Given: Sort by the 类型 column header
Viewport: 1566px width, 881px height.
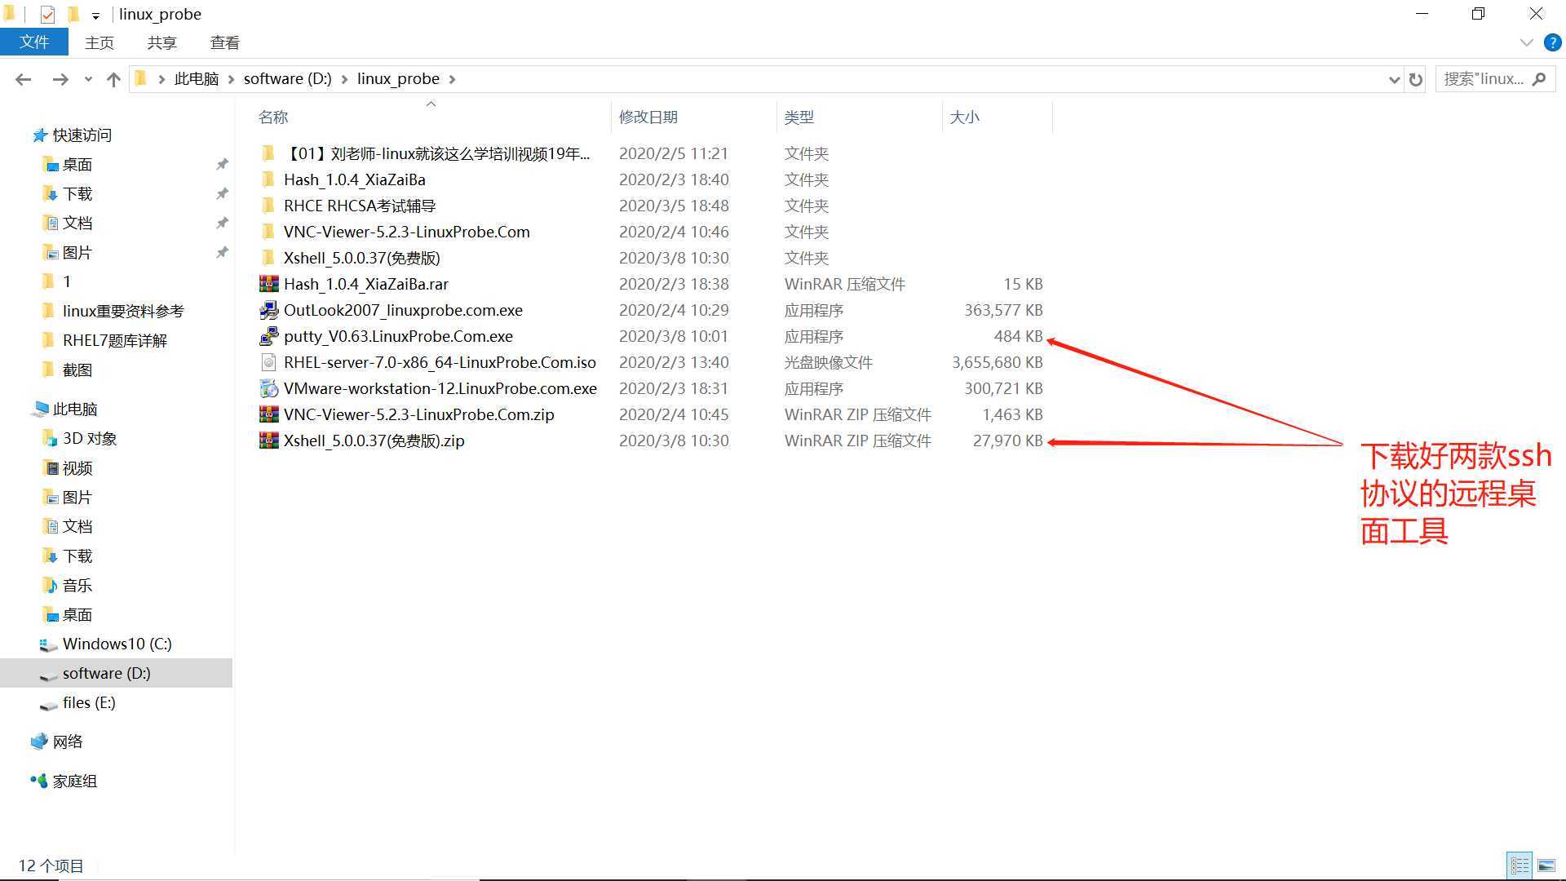Looking at the screenshot, I should [799, 117].
